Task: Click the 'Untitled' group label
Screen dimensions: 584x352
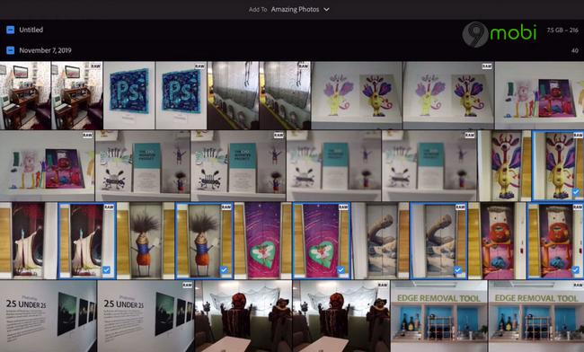Action: point(31,30)
